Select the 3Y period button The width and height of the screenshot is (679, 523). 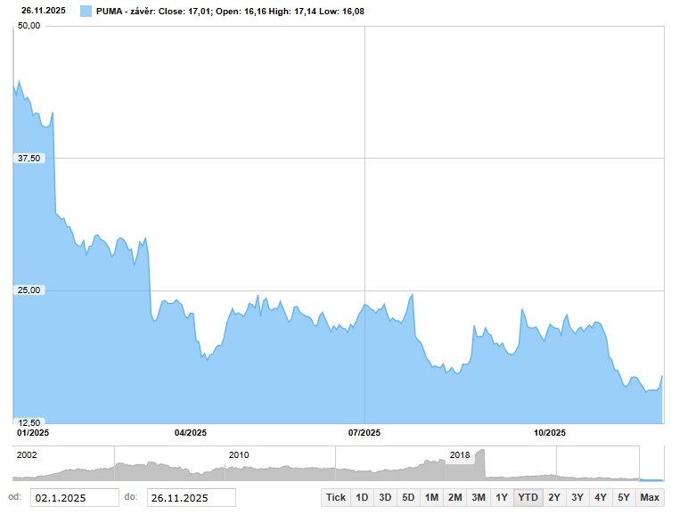click(x=577, y=497)
